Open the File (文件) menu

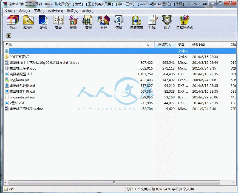click(10, 11)
